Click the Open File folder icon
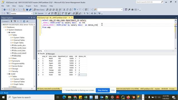This screenshot has height=100, width=178. pyautogui.click(x=24, y=10)
